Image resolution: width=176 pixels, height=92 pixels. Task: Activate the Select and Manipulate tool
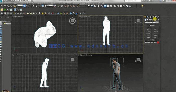58,6
